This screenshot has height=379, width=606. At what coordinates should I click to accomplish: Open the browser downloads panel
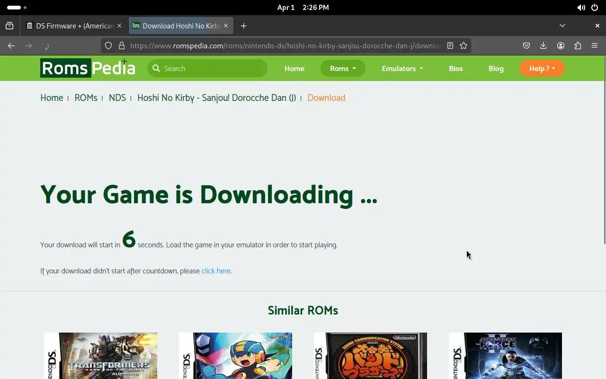544,45
